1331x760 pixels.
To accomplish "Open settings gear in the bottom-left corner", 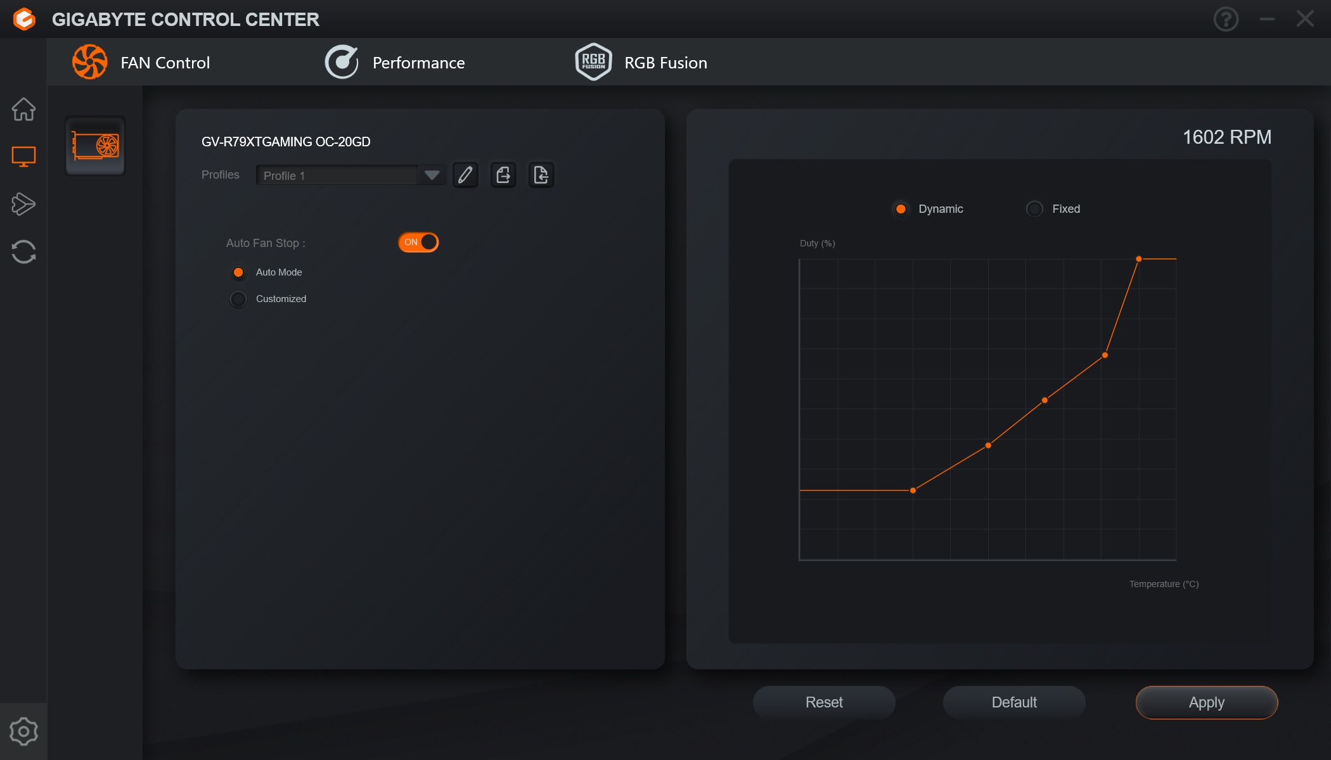I will coord(23,731).
